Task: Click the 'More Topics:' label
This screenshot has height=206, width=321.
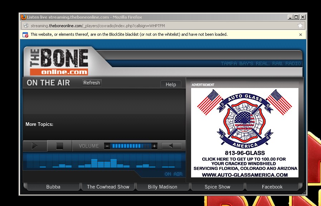Action: click(39, 124)
